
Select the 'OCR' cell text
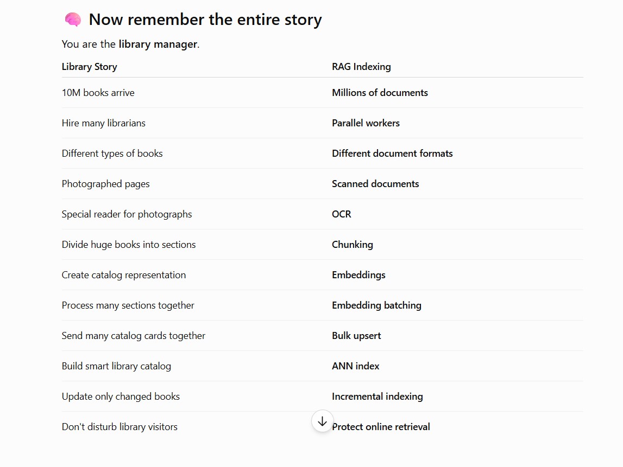tap(341, 214)
